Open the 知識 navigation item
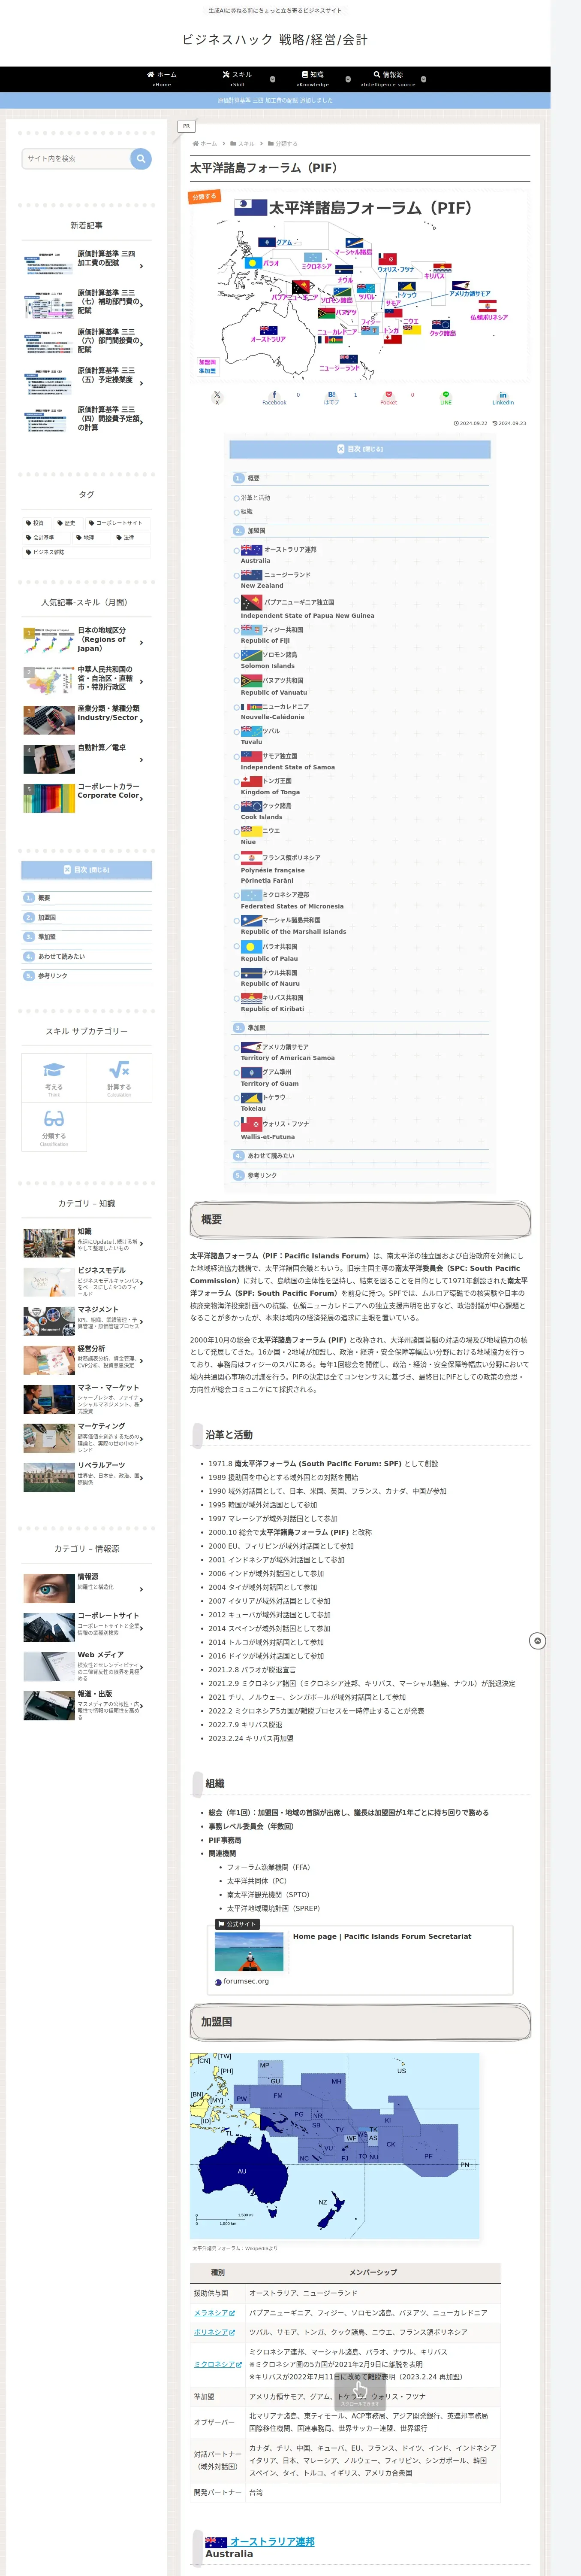The height and width of the screenshot is (2576, 581). tap(313, 79)
